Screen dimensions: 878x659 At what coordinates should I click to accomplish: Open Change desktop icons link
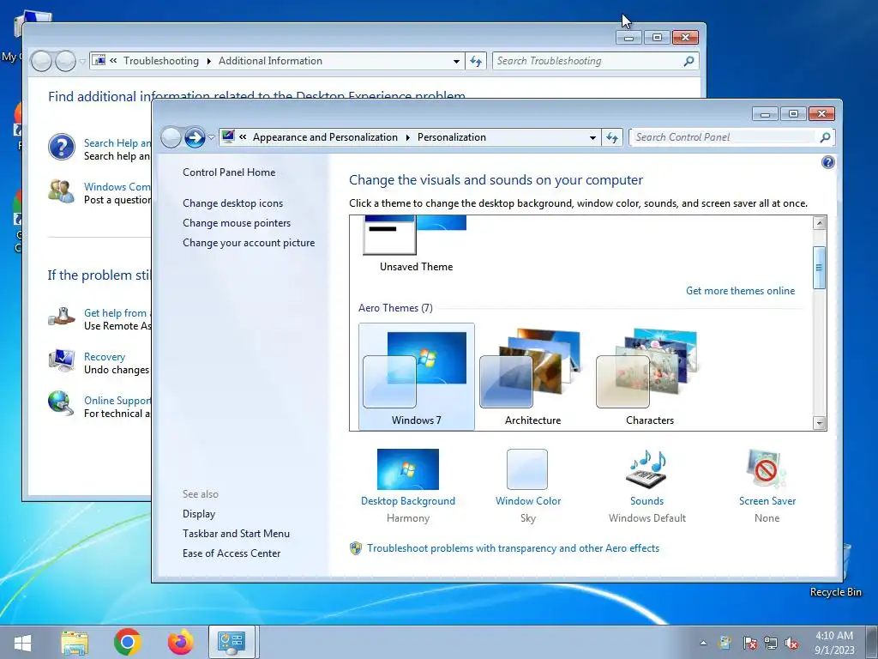[233, 203]
